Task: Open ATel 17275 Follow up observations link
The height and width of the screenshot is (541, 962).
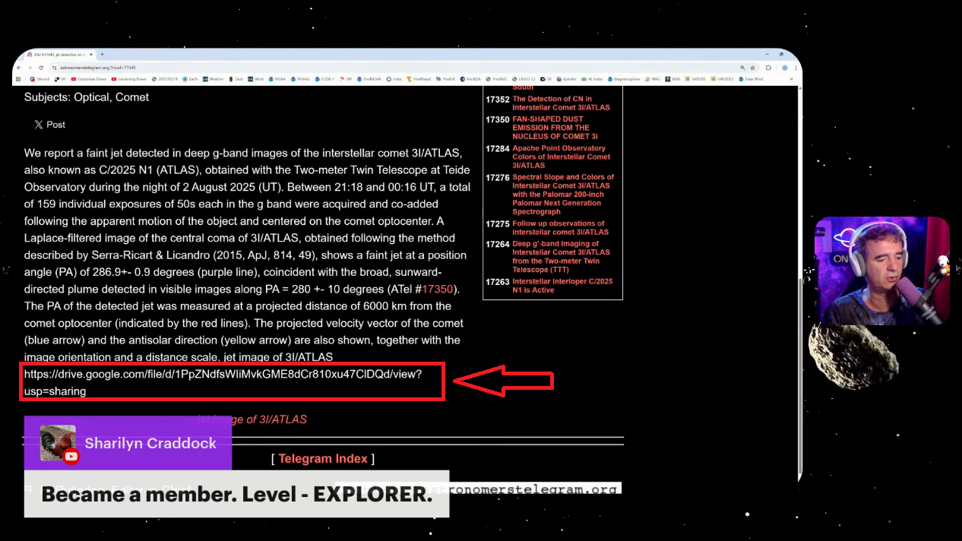Action: [561, 228]
